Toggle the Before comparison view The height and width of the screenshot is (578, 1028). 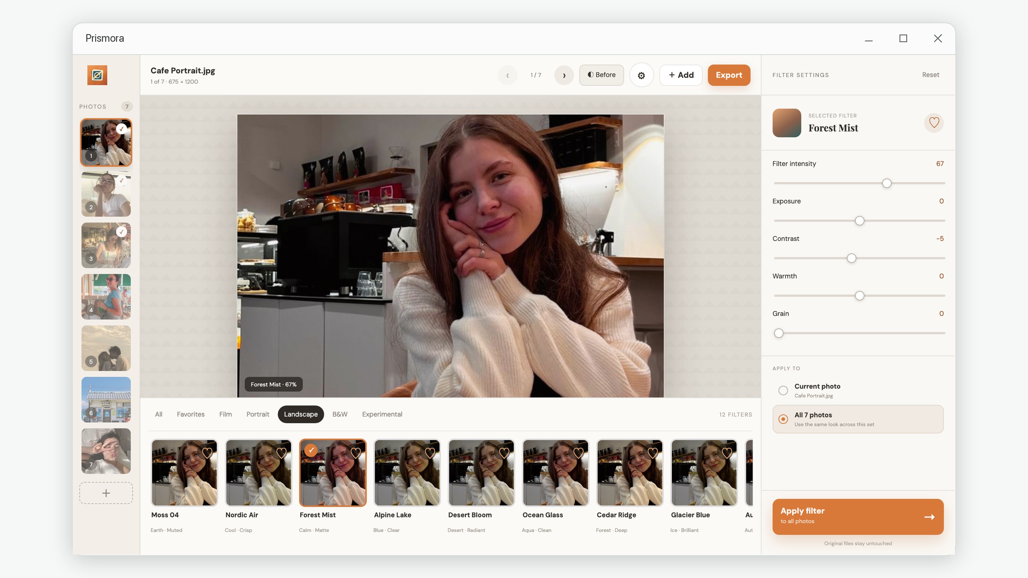tap(601, 75)
